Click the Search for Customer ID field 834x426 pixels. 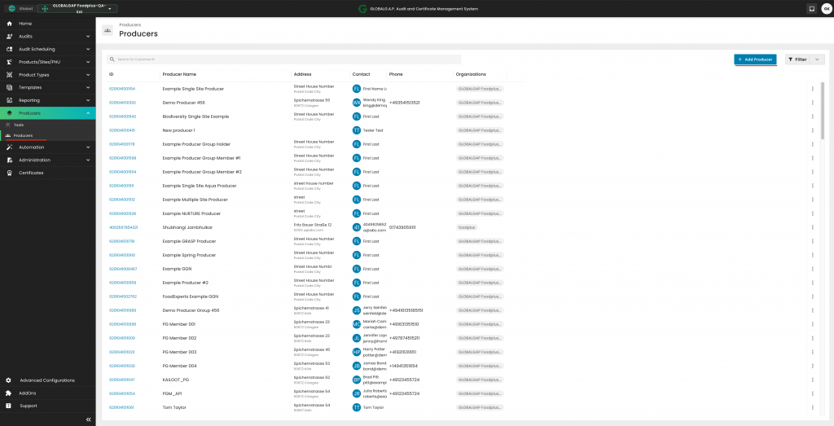click(285, 59)
